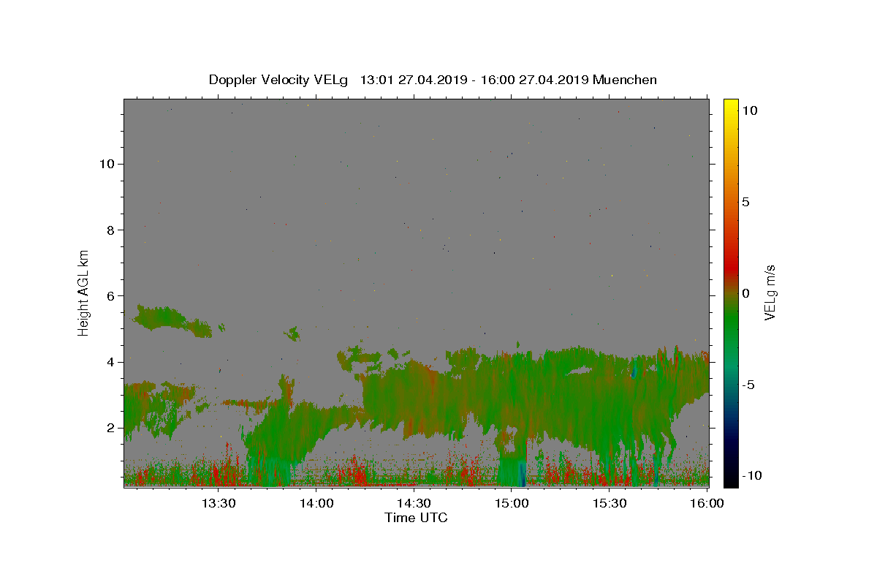Click the colorbar value -5 label

coord(747,385)
